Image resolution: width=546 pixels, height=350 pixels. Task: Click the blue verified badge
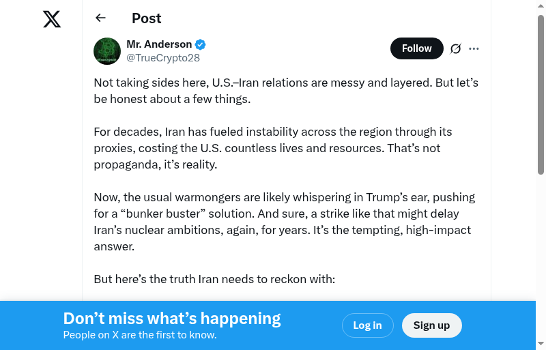[x=201, y=44]
